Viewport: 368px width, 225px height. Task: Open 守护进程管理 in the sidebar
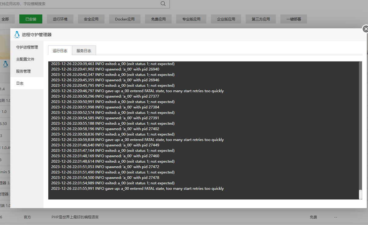(x=27, y=47)
